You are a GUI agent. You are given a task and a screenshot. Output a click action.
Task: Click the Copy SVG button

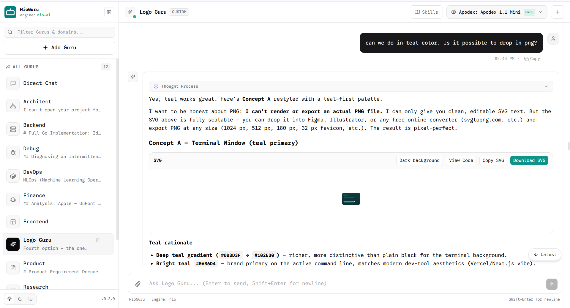pos(493,160)
